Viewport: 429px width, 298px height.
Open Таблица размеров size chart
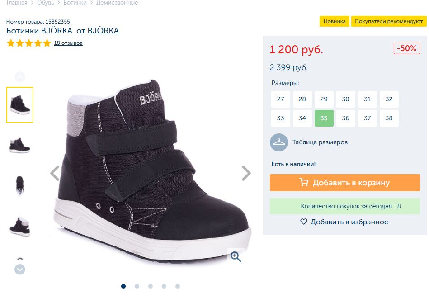[320, 142]
